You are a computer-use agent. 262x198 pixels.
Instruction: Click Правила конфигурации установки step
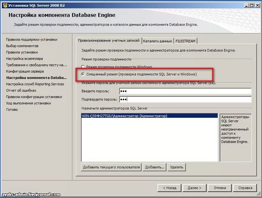tap(34, 97)
